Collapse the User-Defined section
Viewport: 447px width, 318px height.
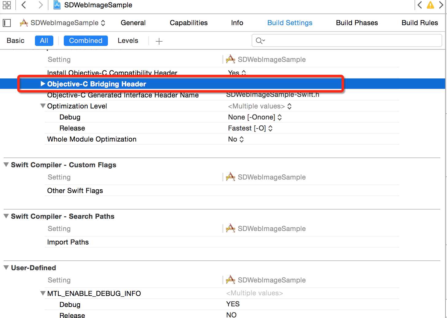[x=6, y=268]
